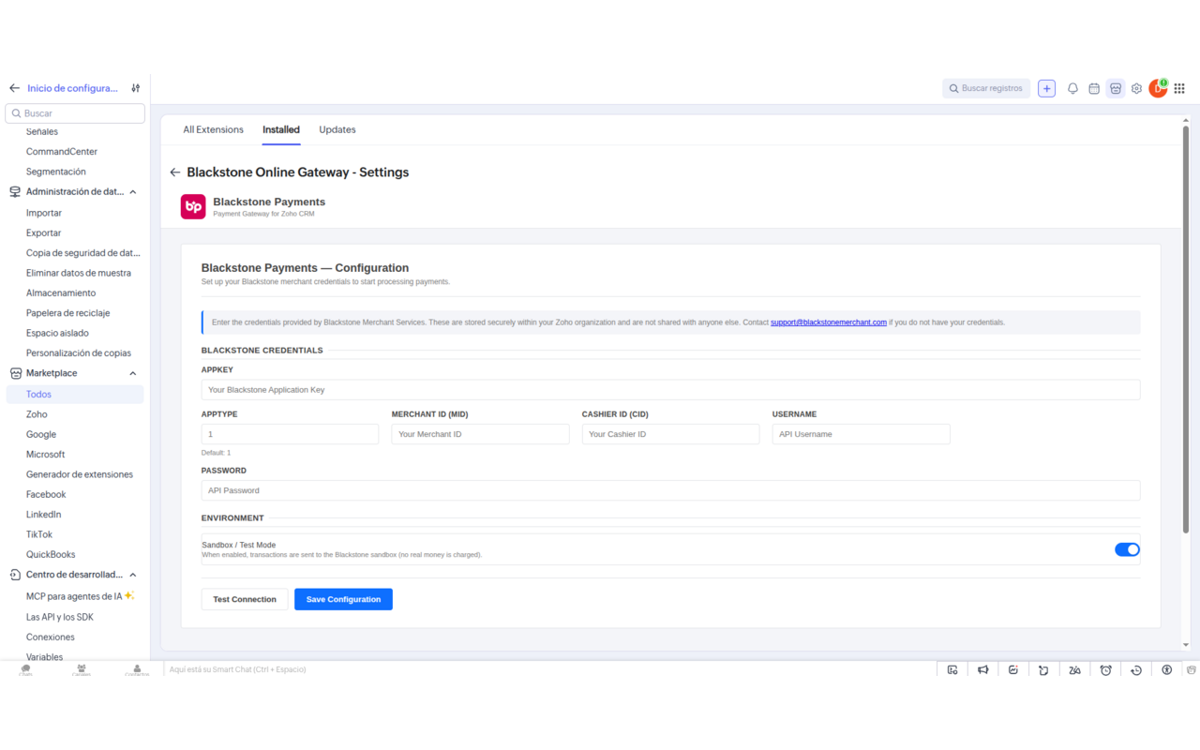The image size is (1200, 750).
Task: Click the API Password field
Action: pyautogui.click(x=670, y=490)
